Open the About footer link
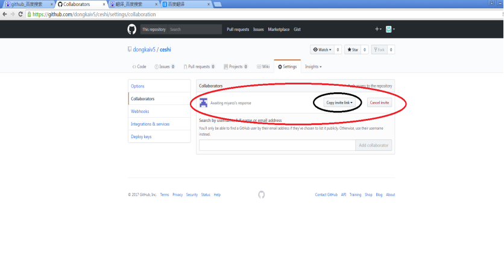Image resolution: width=504 pixels, height=277 pixels. click(x=391, y=195)
